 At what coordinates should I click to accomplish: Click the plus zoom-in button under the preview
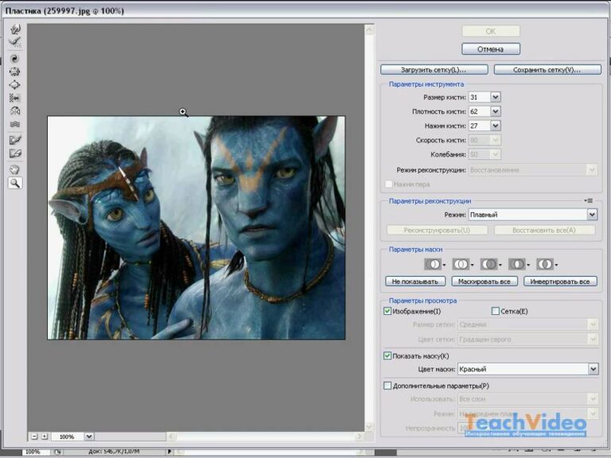(x=45, y=437)
